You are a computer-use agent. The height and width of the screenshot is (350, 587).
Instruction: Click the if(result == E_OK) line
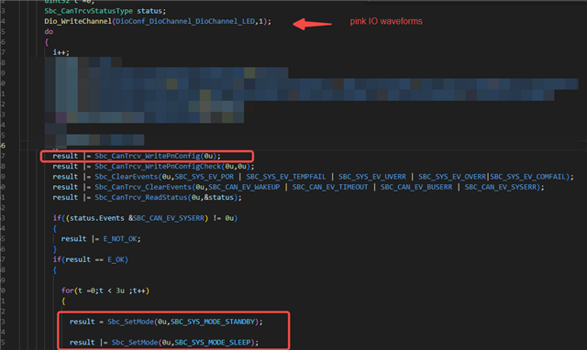coord(90,259)
